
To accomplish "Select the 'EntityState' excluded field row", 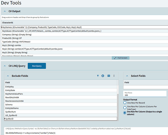I will coord(61,90).
